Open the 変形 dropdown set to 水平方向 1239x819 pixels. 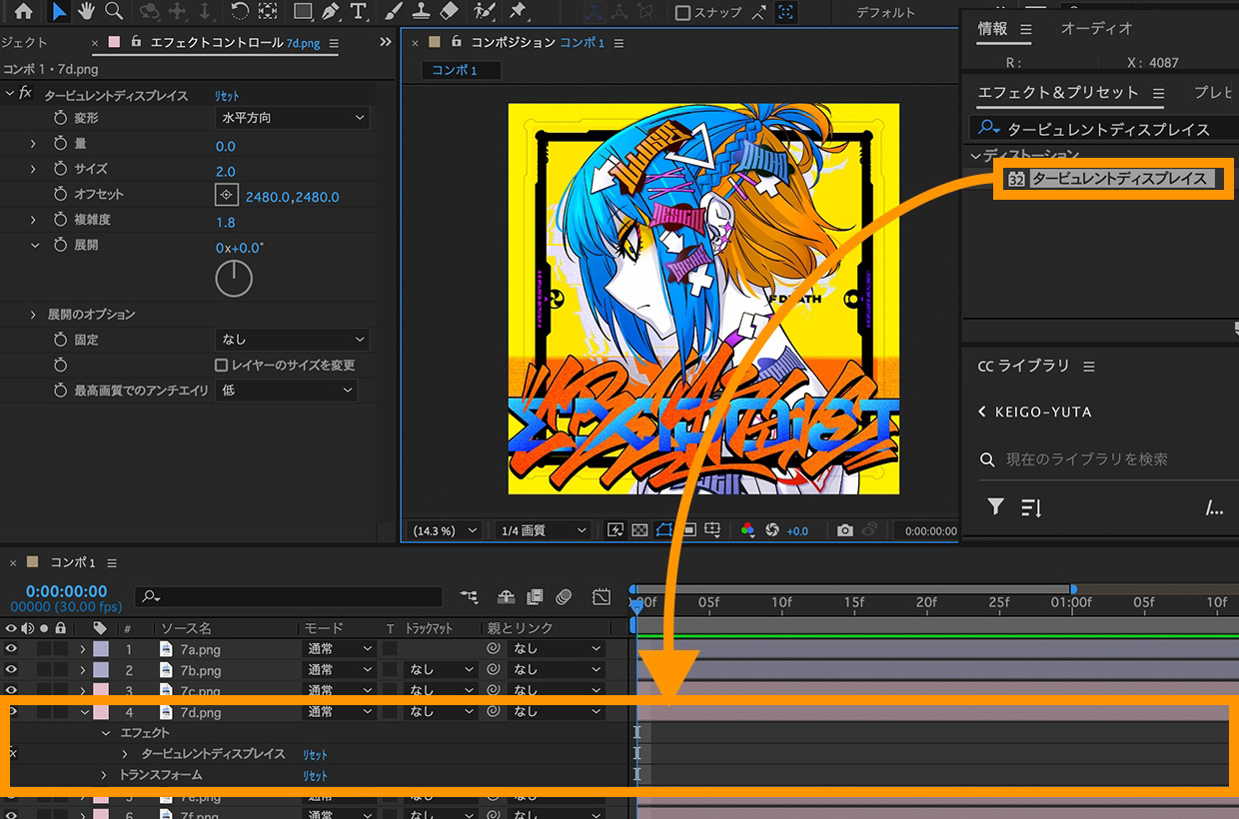click(x=292, y=118)
